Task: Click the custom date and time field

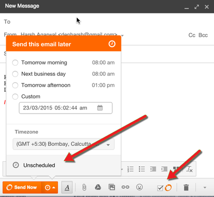Action: (x=66, y=108)
